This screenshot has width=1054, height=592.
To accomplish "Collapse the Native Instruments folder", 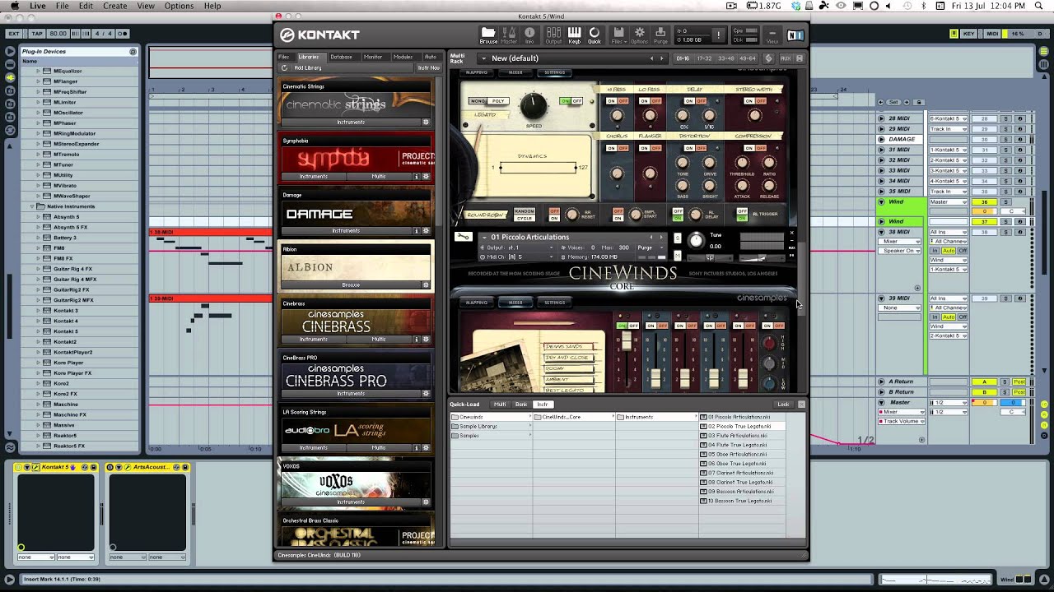I will (32, 206).
